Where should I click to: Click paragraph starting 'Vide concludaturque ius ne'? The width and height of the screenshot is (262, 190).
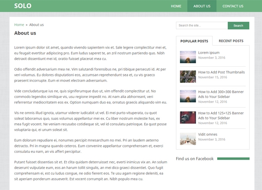[90, 97]
